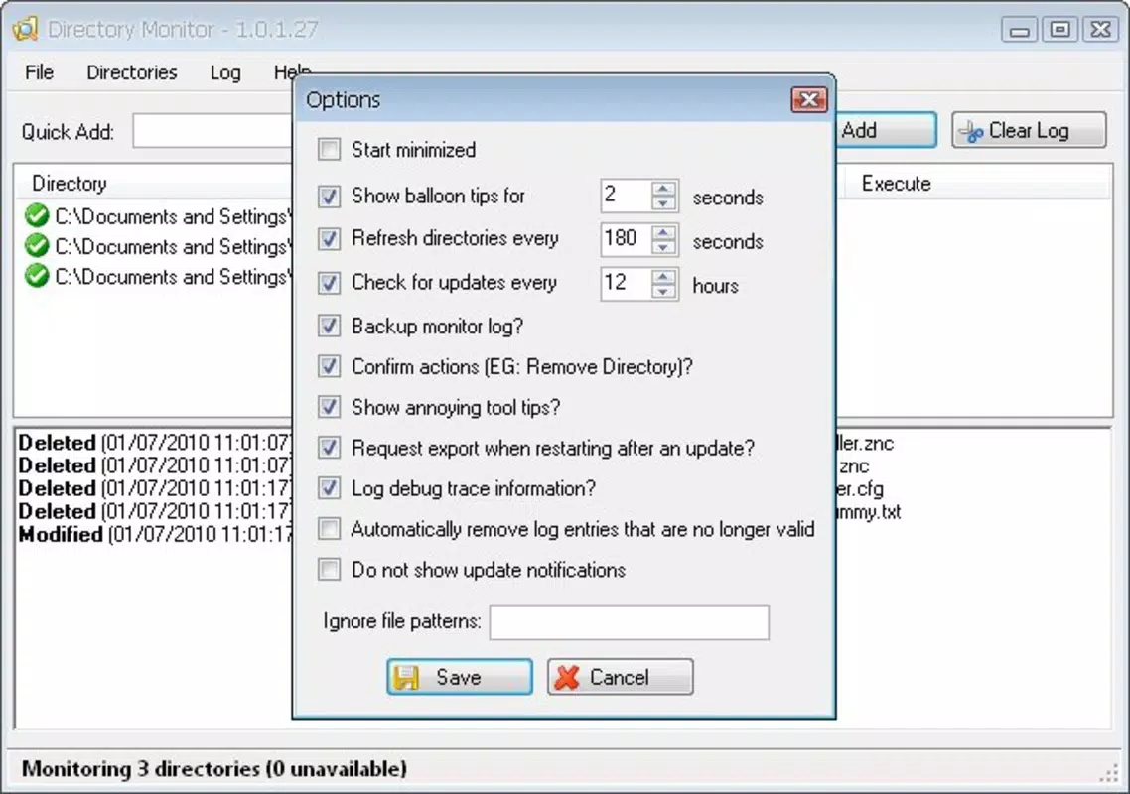Uncheck Show balloon tips for
This screenshot has height=794, width=1130.
[330, 196]
